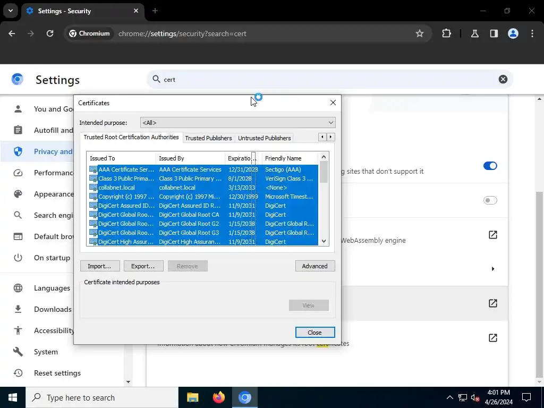Click Import button in Certificates dialog
544x408 pixels.
coord(100,266)
